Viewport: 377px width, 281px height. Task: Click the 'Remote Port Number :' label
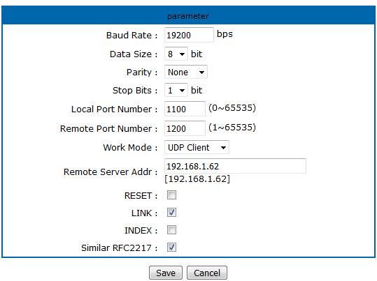pyautogui.click(x=109, y=129)
